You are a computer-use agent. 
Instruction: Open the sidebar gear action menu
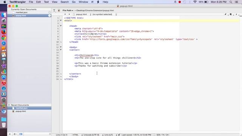pos(15,134)
